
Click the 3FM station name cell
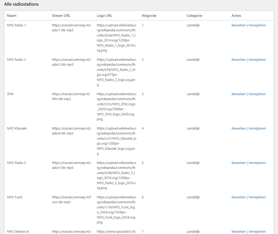[10, 94]
